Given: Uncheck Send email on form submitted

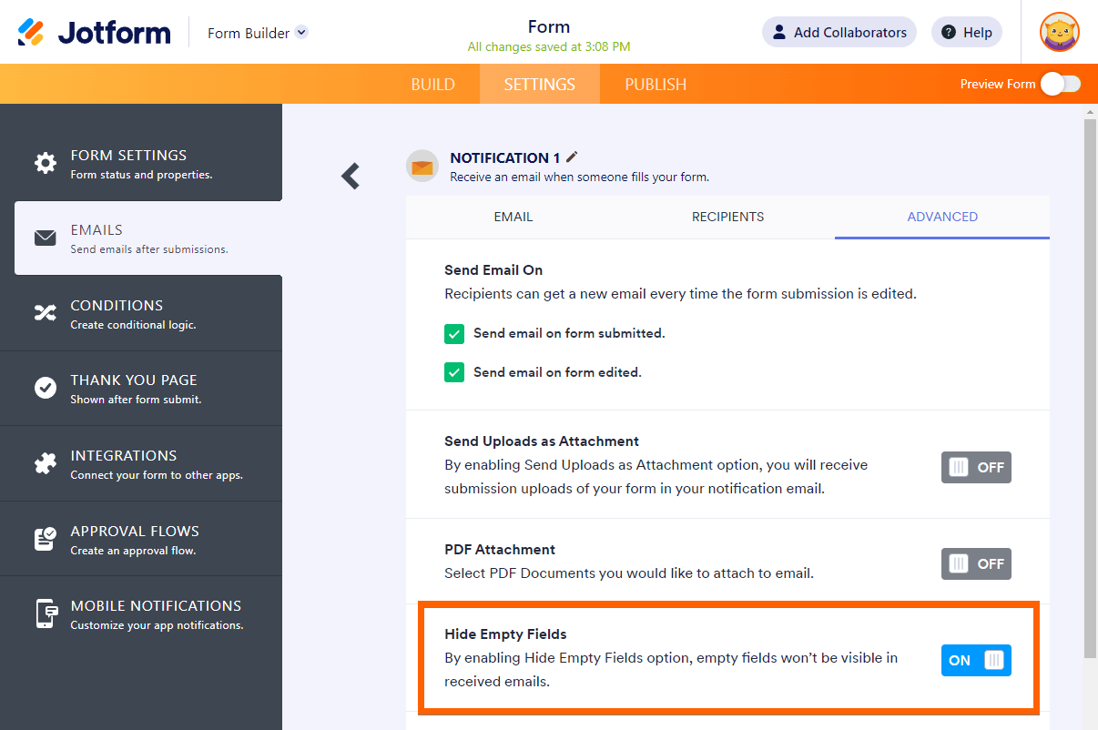Looking at the screenshot, I should point(454,334).
